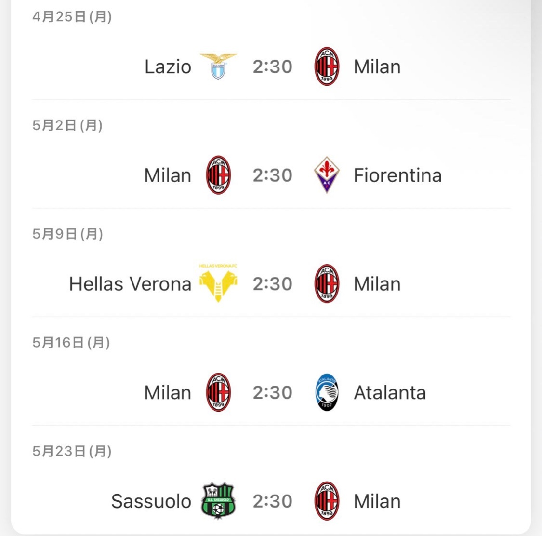
Task: Click the Lazio eagle crest
Action: pyautogui.click(x=218, y=66)
